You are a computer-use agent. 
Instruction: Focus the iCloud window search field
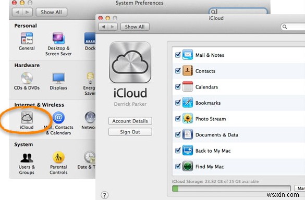click(x=292, y=27)
